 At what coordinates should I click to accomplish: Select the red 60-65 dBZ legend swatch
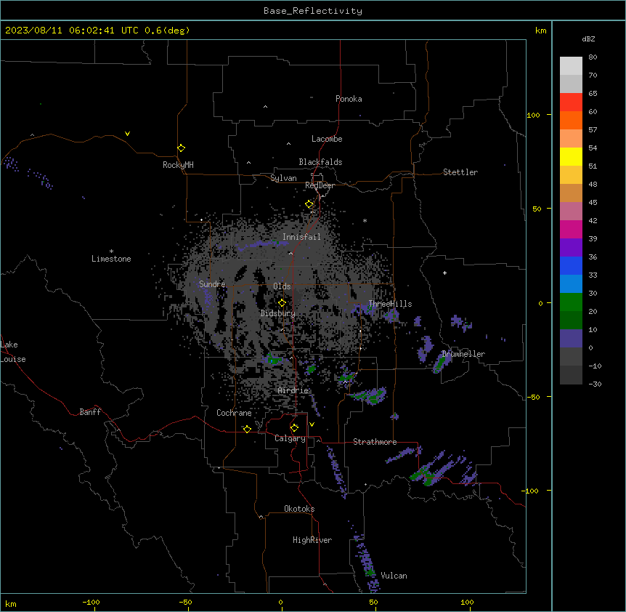(571, 102)
